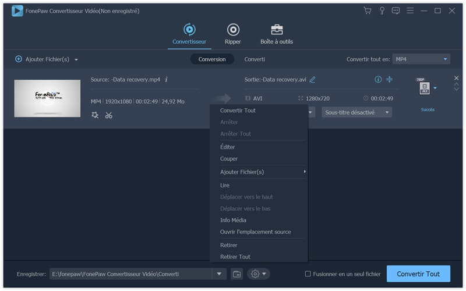Image resolution: width=466 pixels, height=291 pixels.
Task: Click the Succès status text
Action: click(428, 110)
